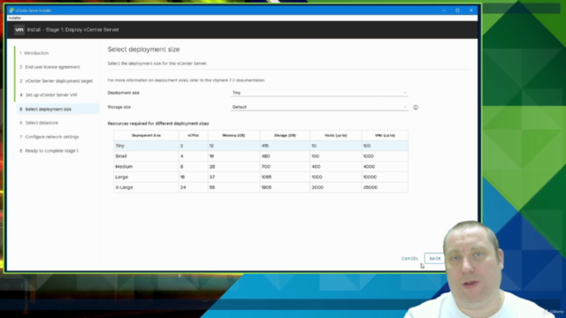
Task: Open the Deployment size dropdown
Action: pyautogui.click(x=319, y=93)
